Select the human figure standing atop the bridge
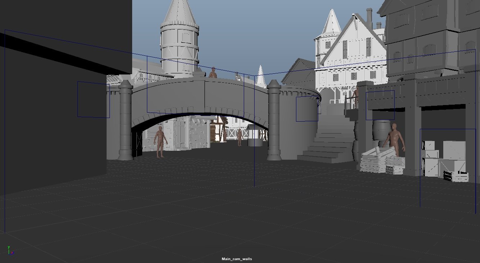The image size is (480, 263). coord(213,73)
